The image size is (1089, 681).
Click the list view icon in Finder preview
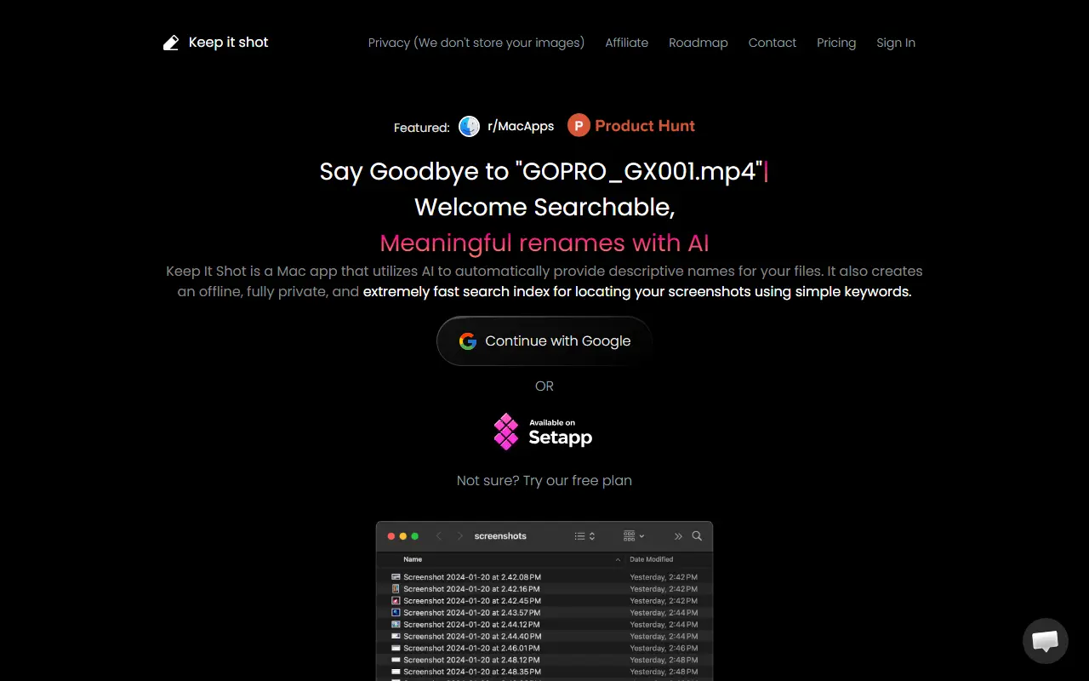click(x=579, y=536)
